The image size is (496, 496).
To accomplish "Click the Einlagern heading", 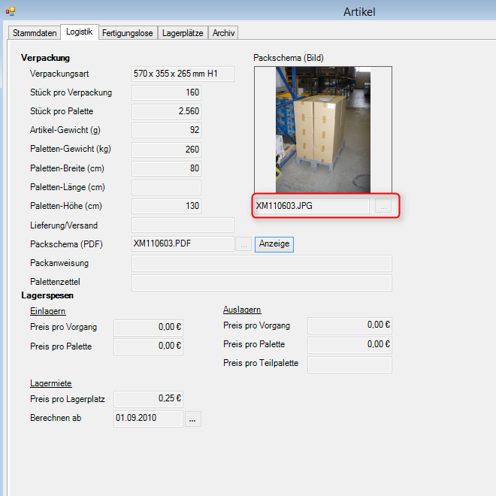I will click(48, 311).
